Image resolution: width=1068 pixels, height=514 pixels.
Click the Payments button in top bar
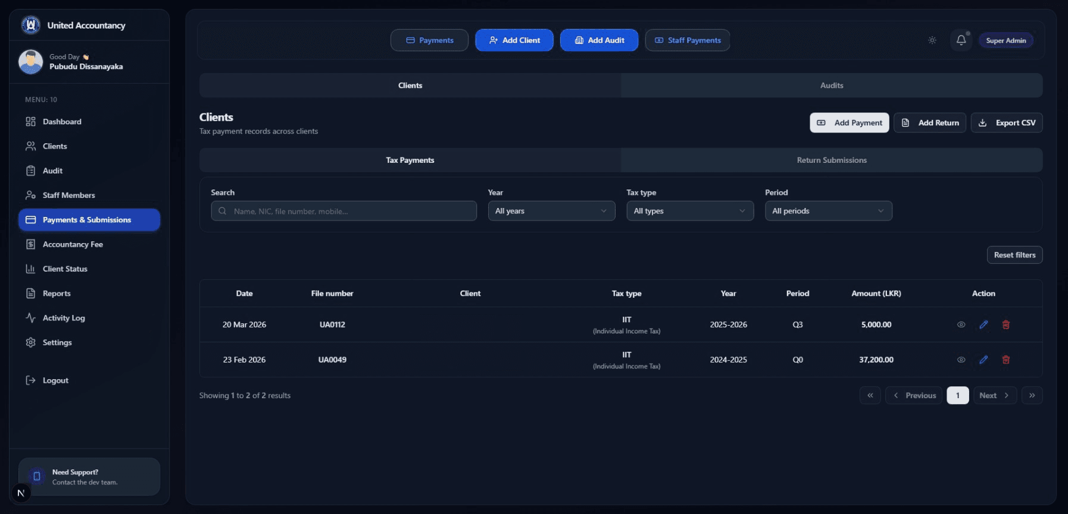click(x=429, y=40)
